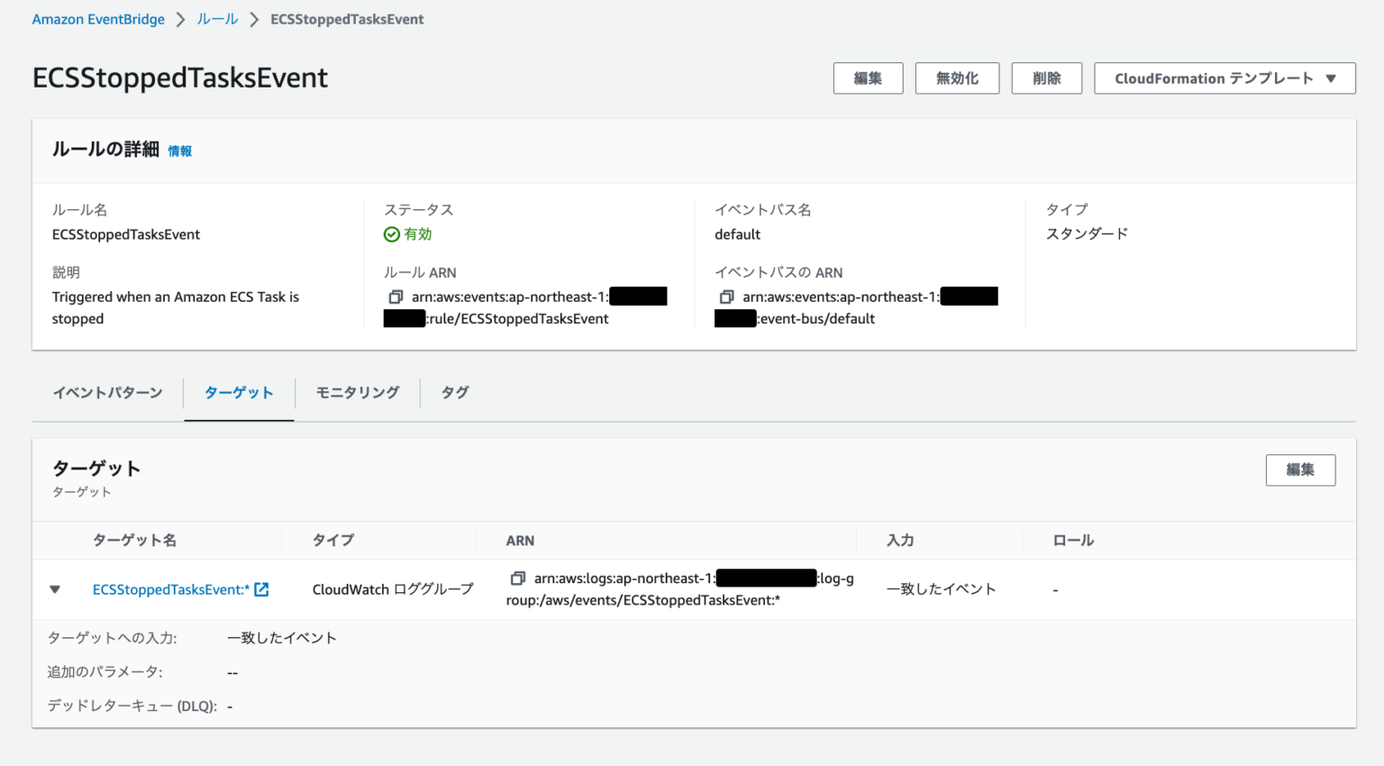Click the ECSStoppedTasksEvent:* target link
This screenshot has width=1384, height=766.
point(169,588)
